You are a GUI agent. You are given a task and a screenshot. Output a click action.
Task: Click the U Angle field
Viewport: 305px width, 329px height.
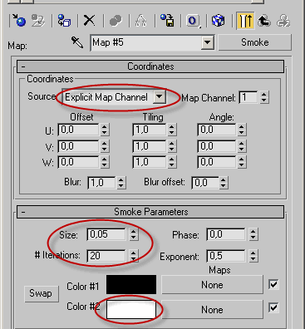point(217,130)
